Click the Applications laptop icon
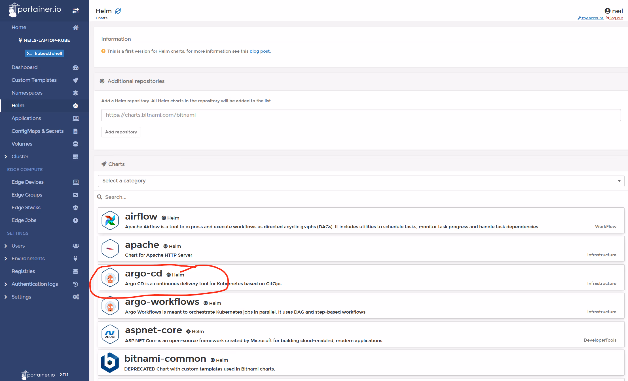 point(76,118)
